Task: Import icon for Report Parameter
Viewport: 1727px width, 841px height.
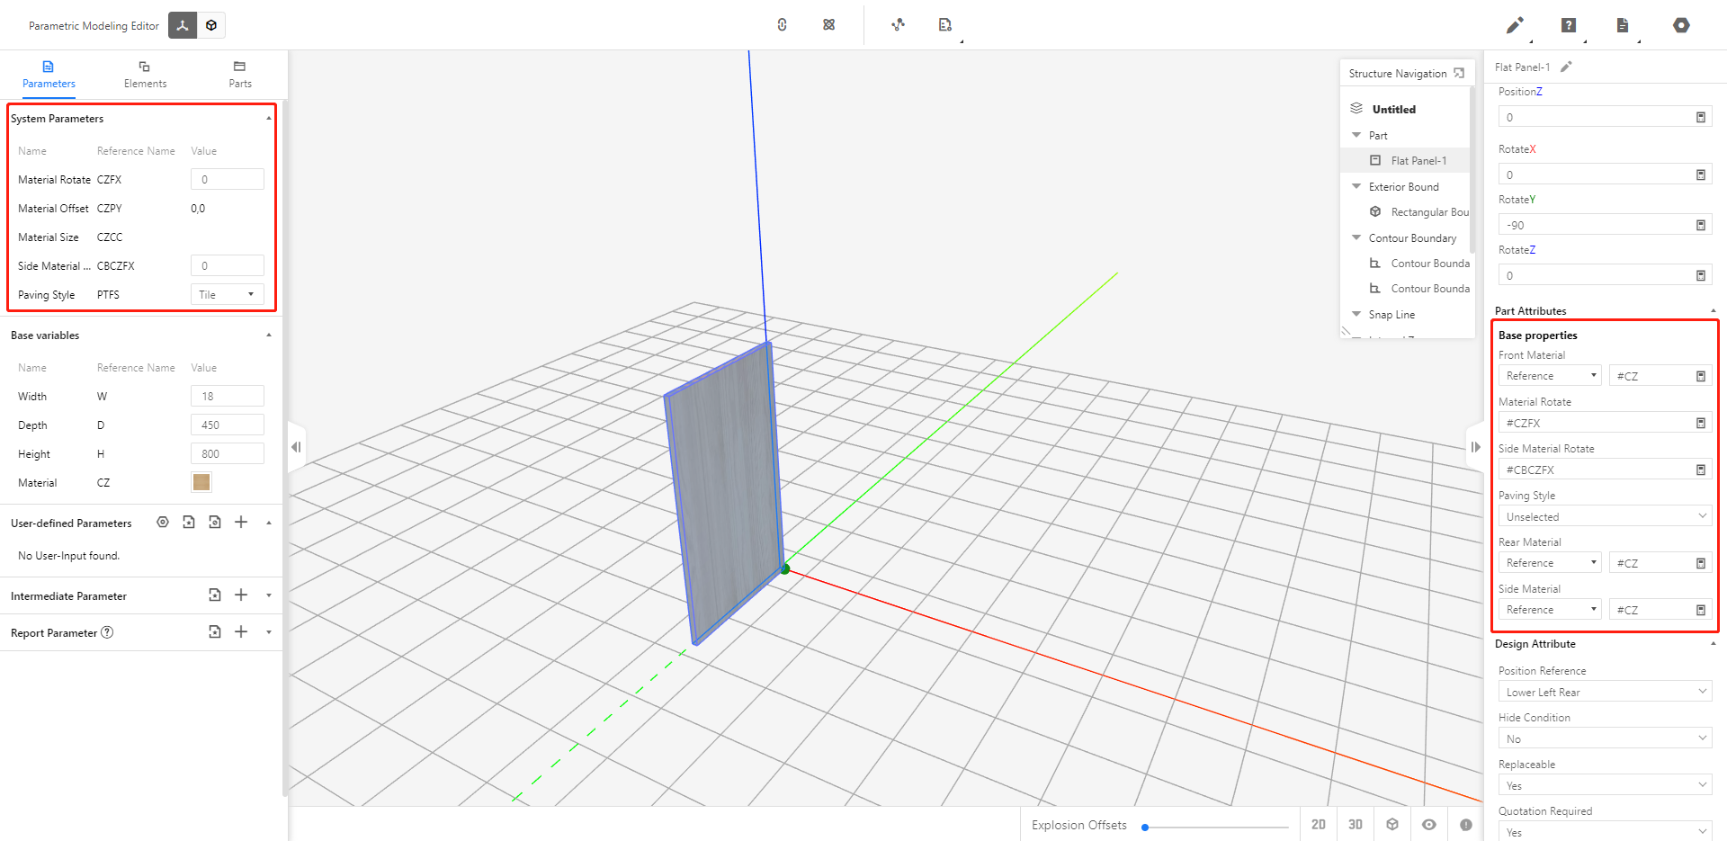Action: click(215, 632)
